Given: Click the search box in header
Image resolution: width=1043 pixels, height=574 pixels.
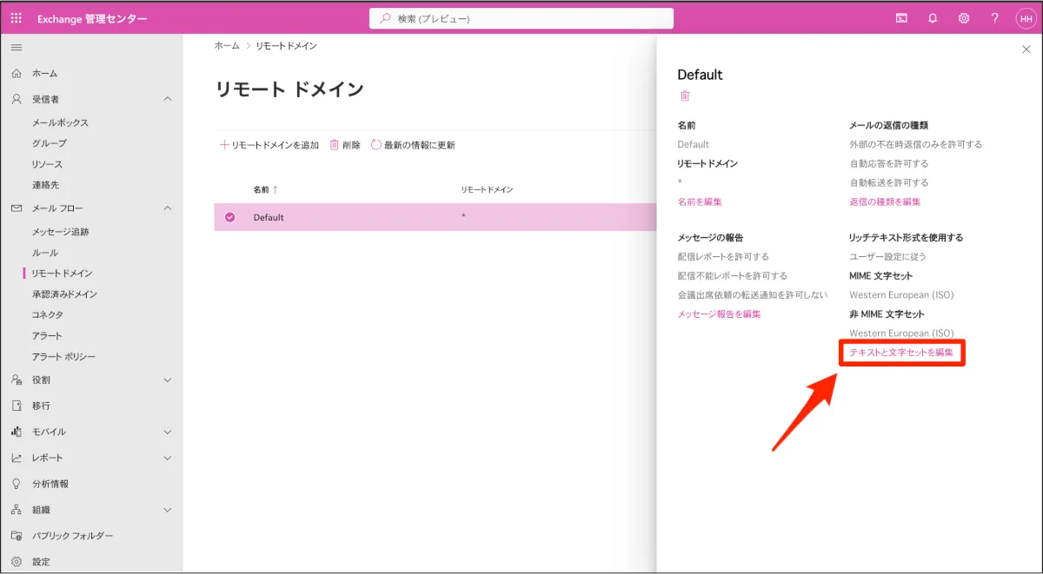Looking at the screenshot, I should [x=521, y=18].
